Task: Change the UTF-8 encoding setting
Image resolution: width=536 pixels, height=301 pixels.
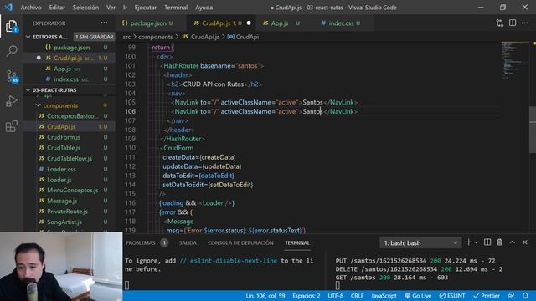Action: click(x=335, y=296)
